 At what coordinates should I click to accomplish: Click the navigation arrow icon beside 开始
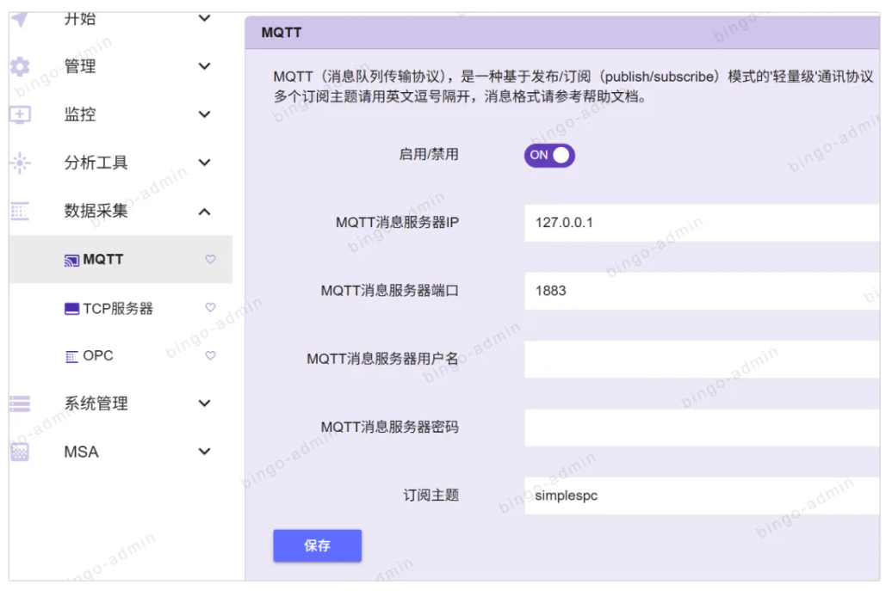tap(20, 19)
